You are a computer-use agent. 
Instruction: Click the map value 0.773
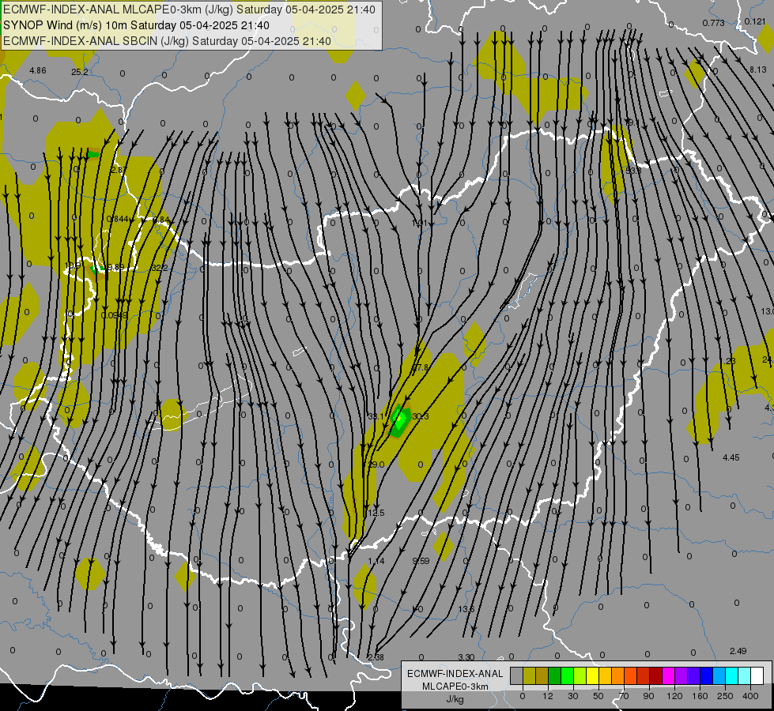click(714, 23)
